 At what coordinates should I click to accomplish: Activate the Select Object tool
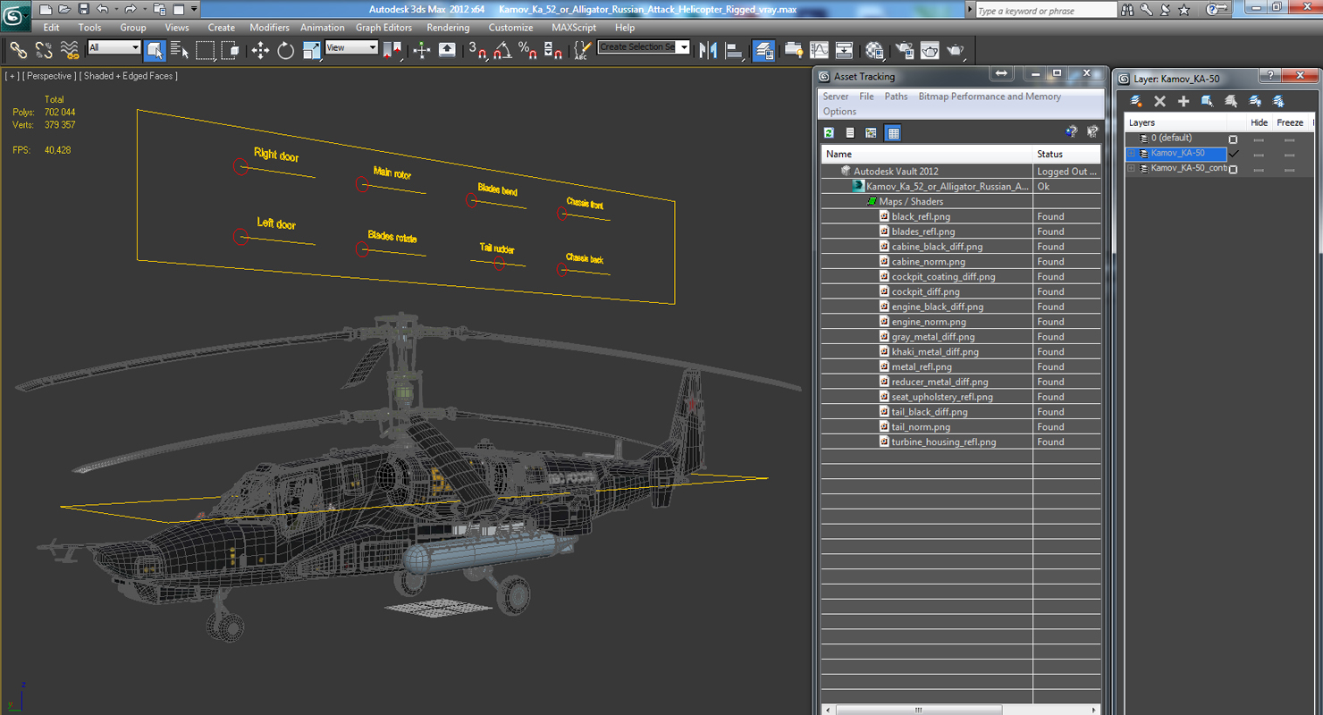[x=155, y=50]
